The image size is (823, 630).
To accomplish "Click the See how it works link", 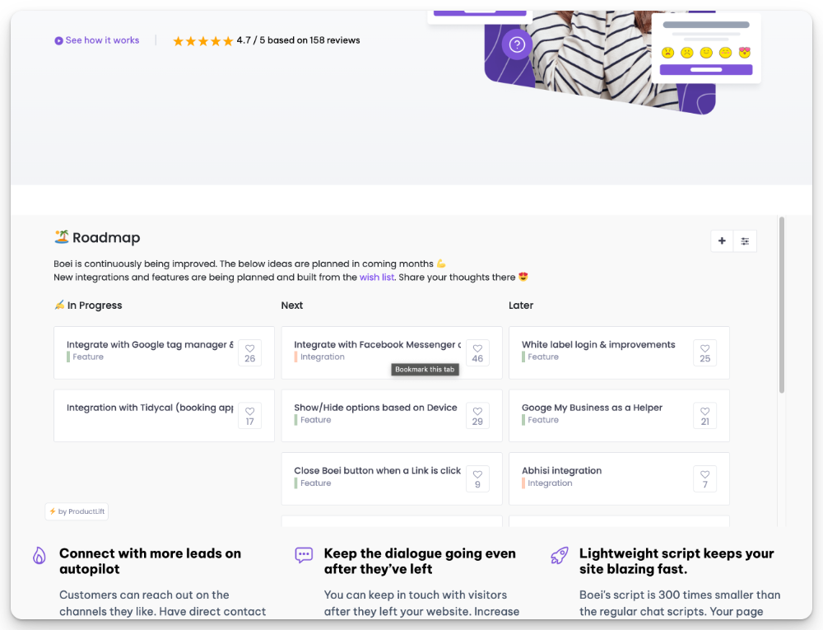I will tap(102, 40).
